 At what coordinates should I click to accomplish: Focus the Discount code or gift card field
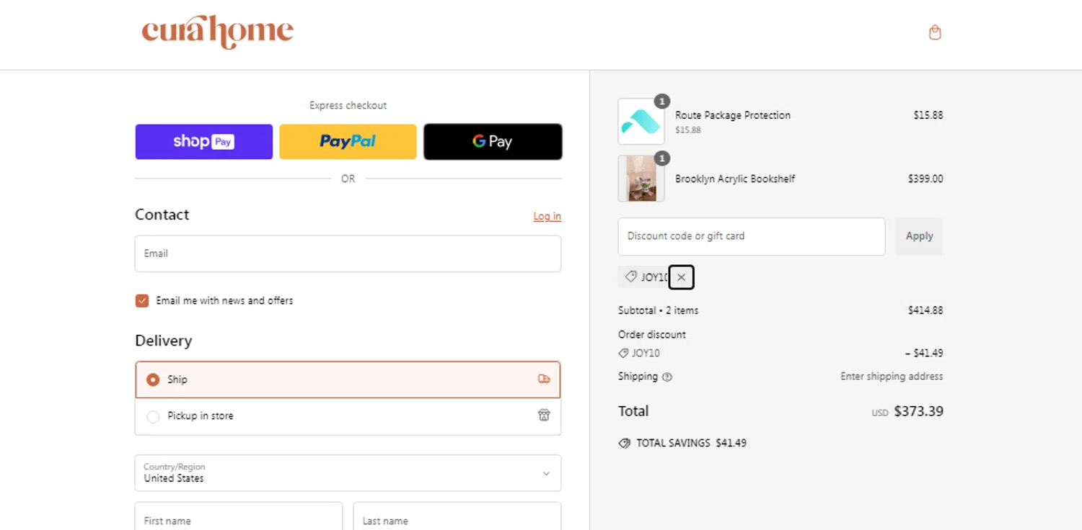752,236
